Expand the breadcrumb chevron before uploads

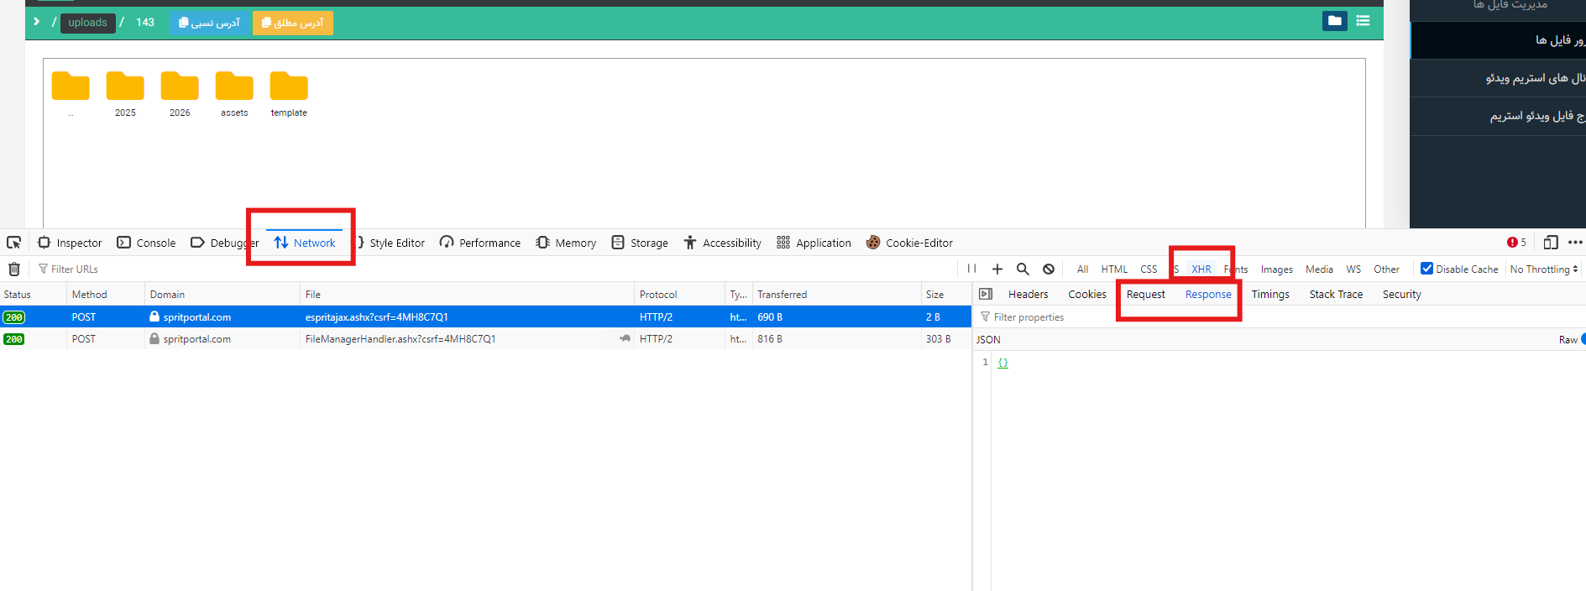[37, 22]
